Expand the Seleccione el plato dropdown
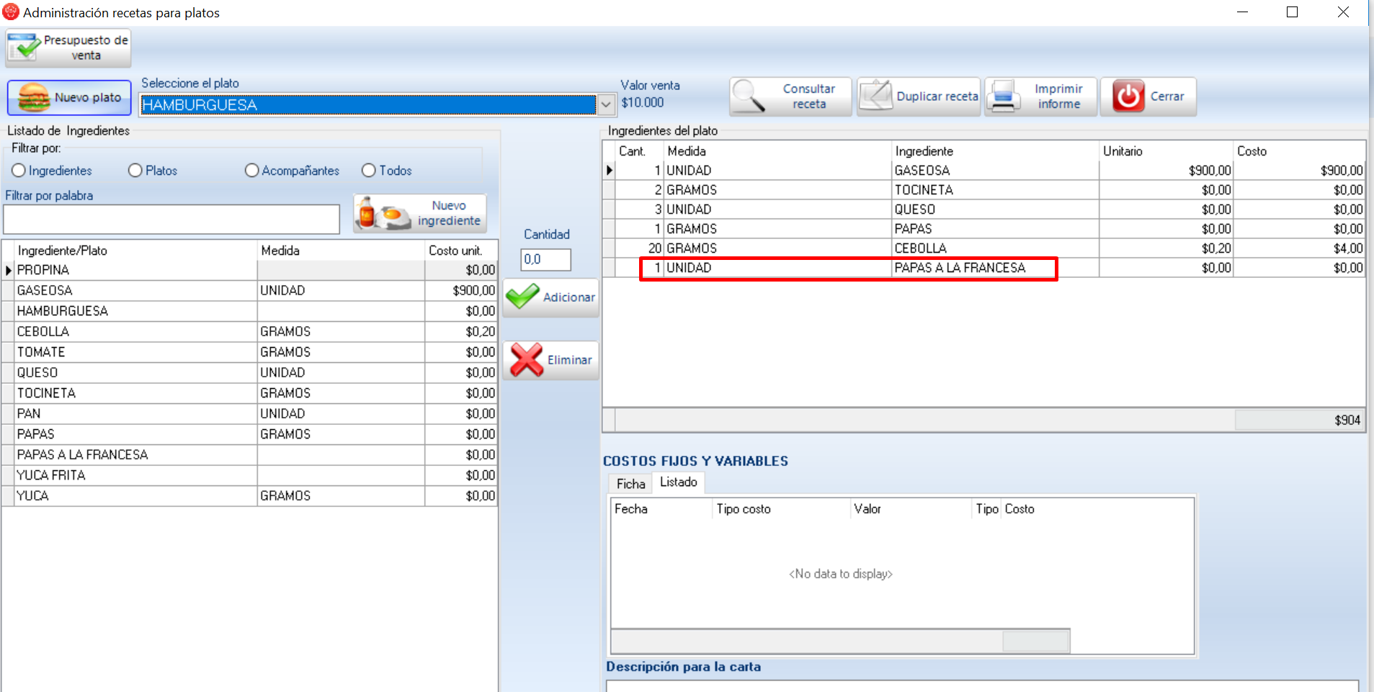1374x692 pixels. click(x=606, y=105)
